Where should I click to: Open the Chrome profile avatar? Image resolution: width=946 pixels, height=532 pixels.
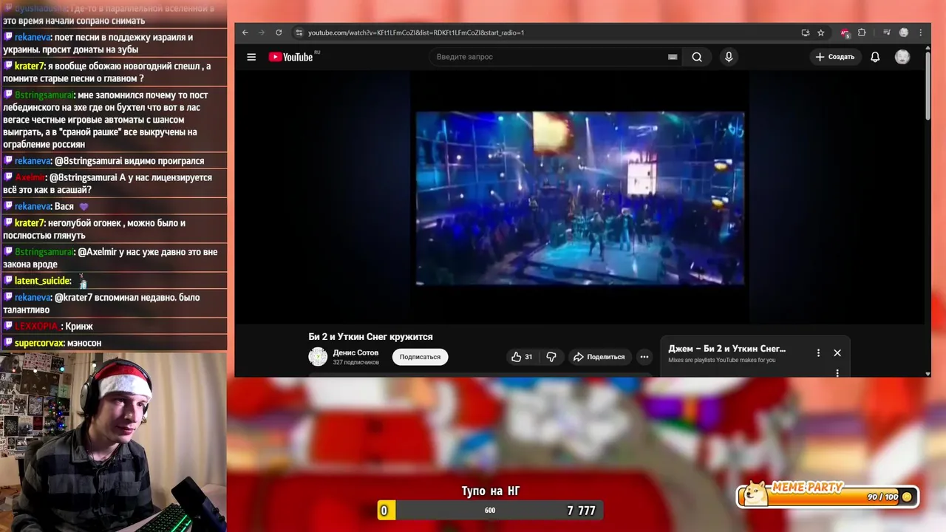[x=904, y=33]
